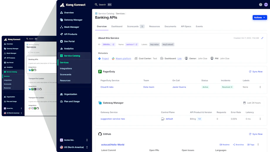Open the Actions dropdown button
The height and width of the screenshot is (152, 270).
(x=260, y=18)
